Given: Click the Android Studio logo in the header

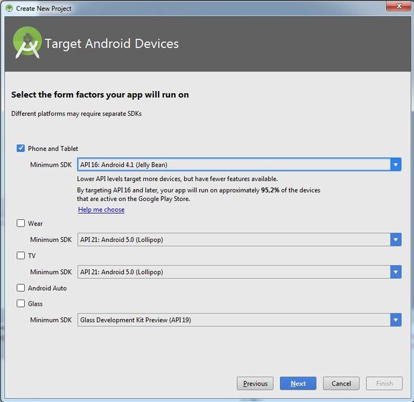Looking at the screenshot, I should point(27,42).
